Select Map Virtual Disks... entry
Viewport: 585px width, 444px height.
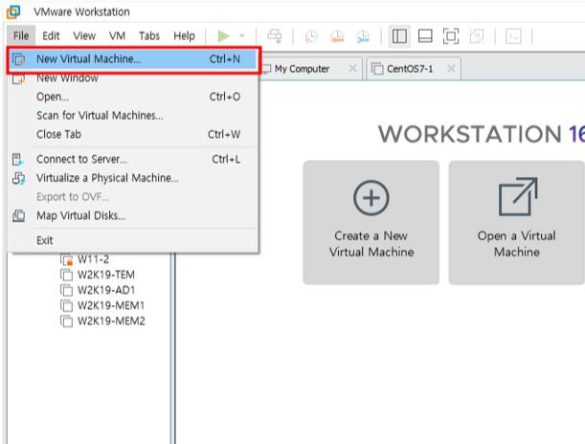tap(133, 216)
